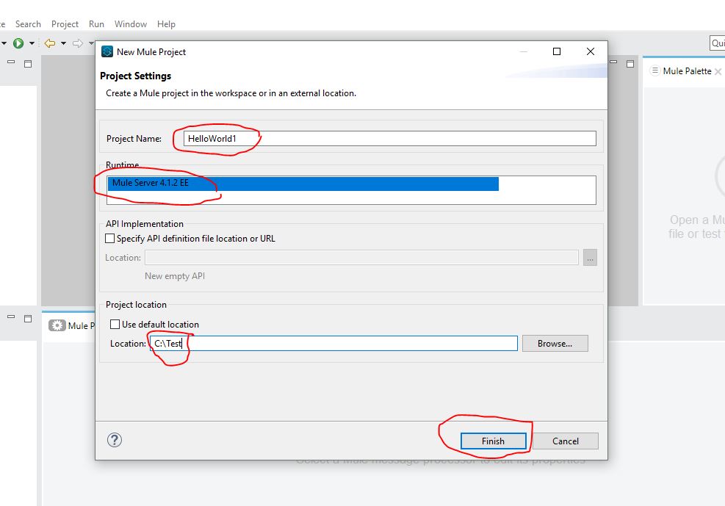Select Mule Server 4.1.2 EE runtime
Viewport: 725px width, 506px height.
coord(303,183)
